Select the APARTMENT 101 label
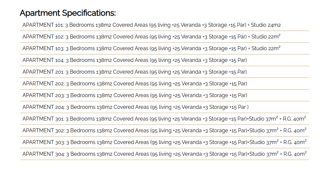Screen dimensions: 336x173 pos(43,25)
